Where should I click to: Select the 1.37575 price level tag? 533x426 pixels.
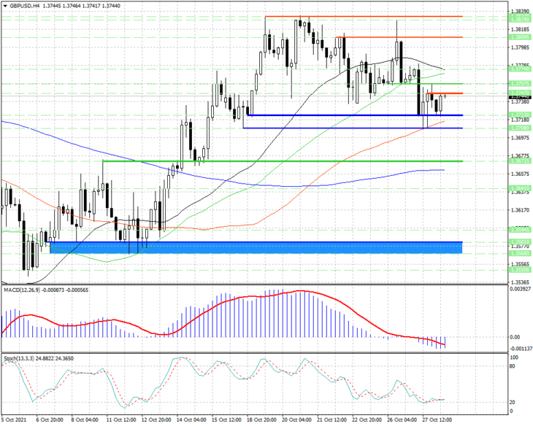520,84
